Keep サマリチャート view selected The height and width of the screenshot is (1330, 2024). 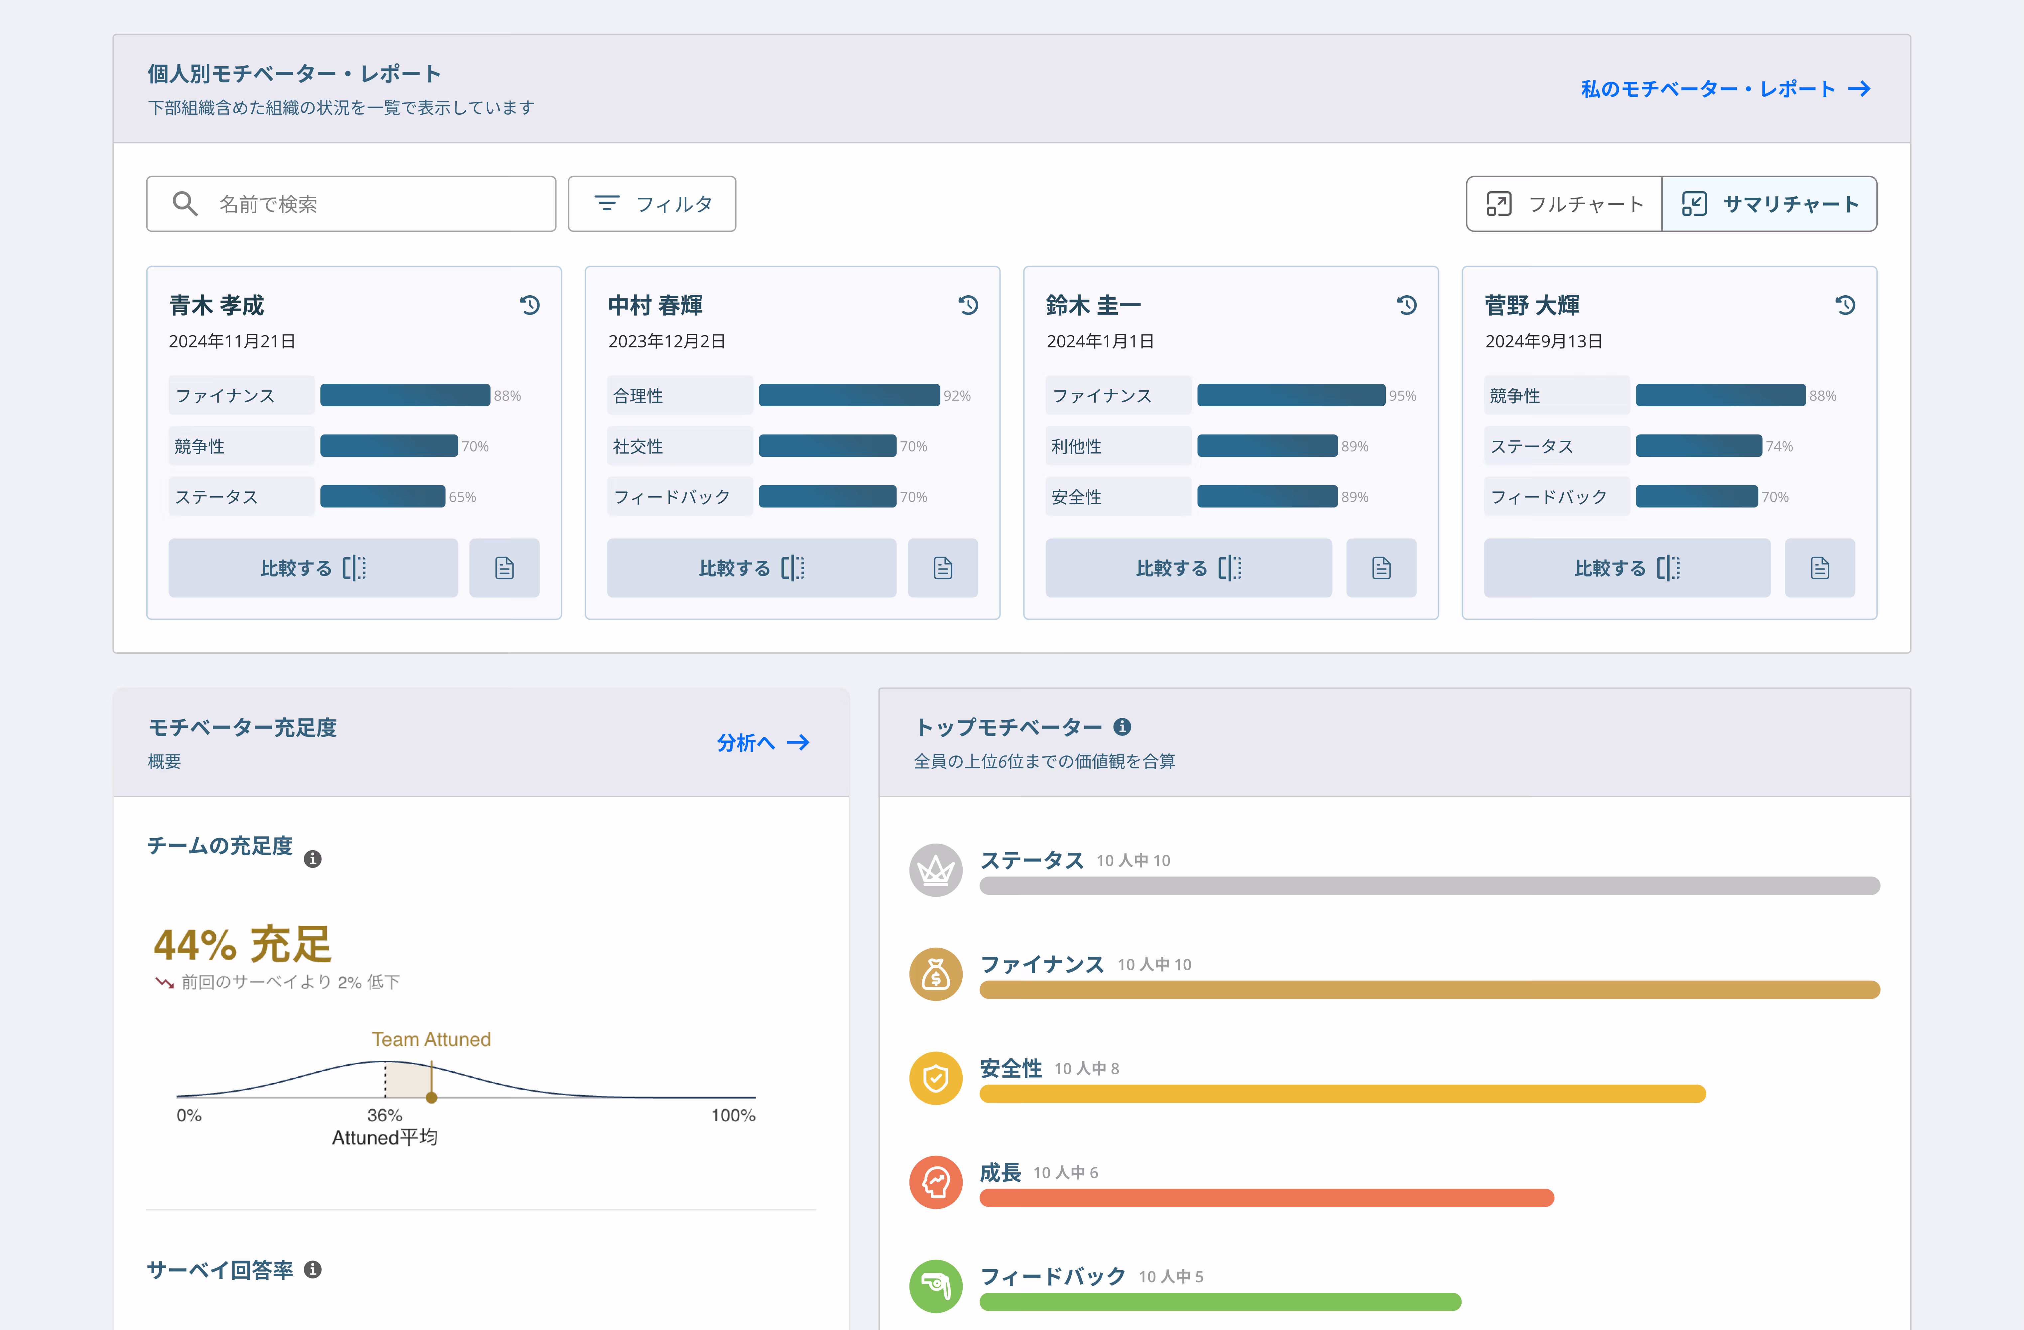pyautogui.click(x=1770, y=203)
